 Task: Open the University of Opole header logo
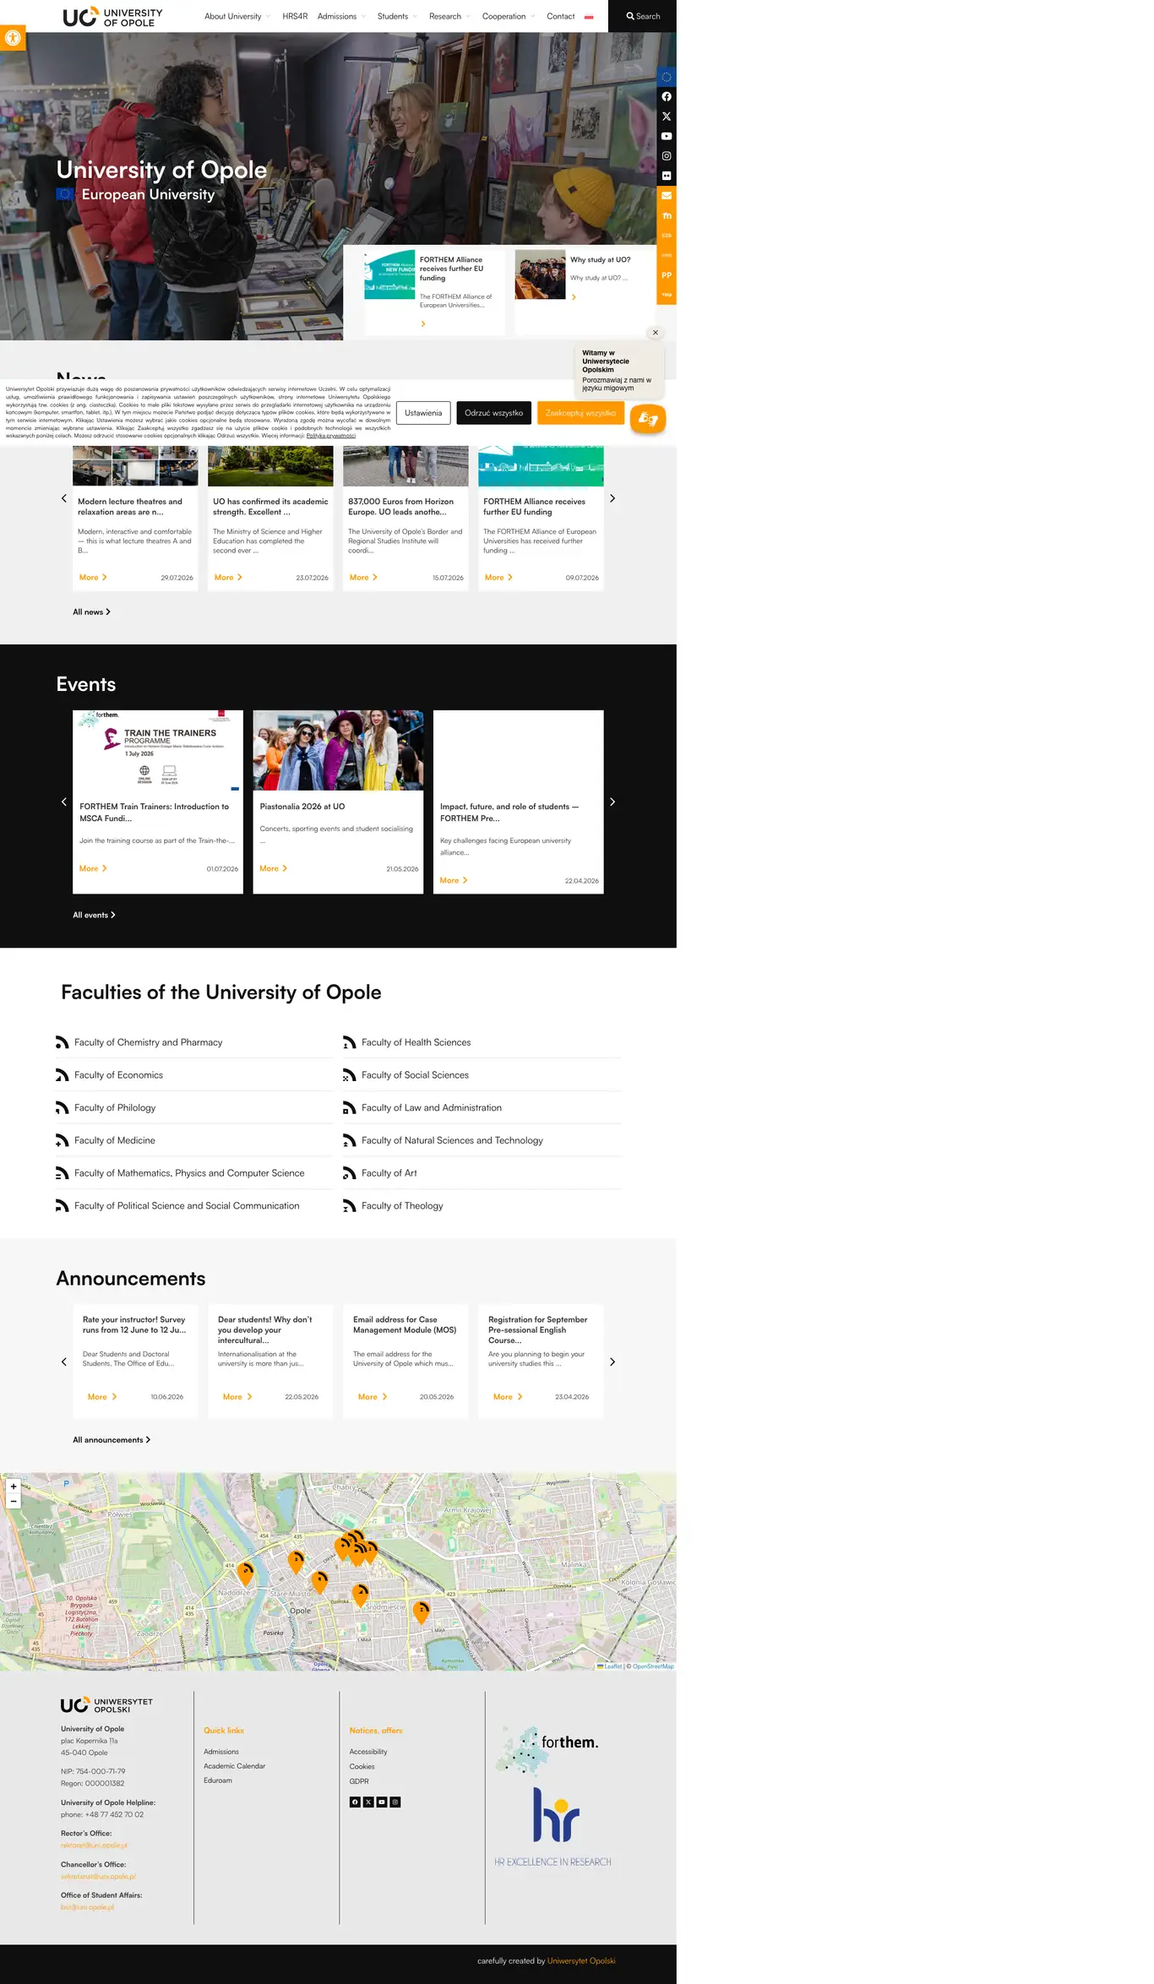click(112, 17)
